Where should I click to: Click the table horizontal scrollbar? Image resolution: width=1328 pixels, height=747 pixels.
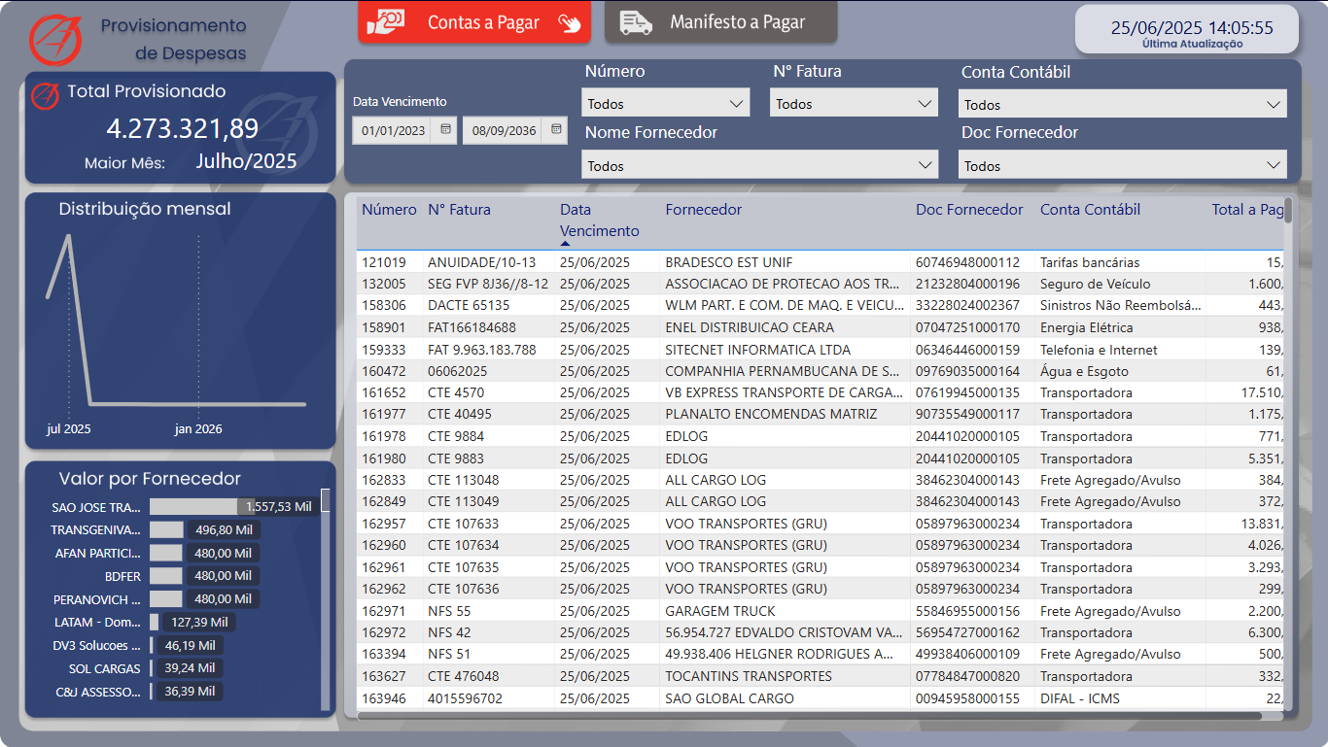click(809, 716)
